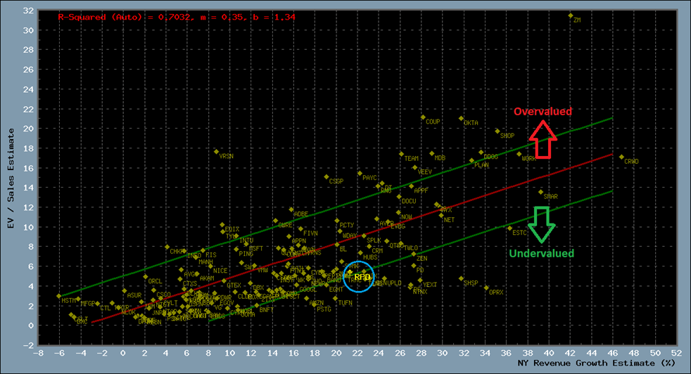The height and width of the screenshot is (374, 691).
Task: Click the WDAY ticker label
Action: pyautogui.click(x=350, y=236)
